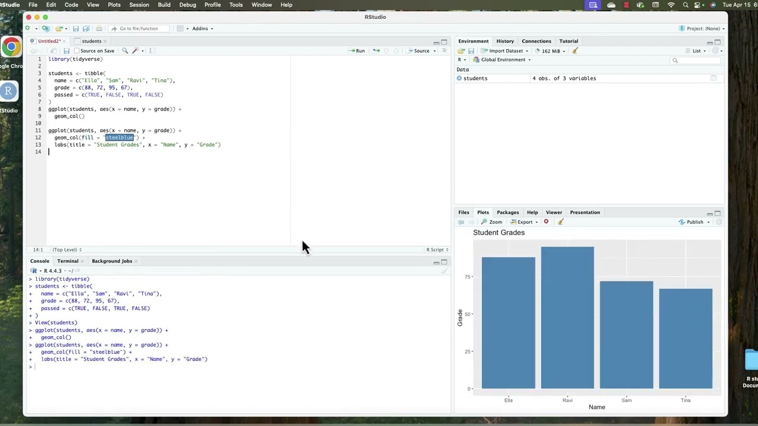The width and height of the screenshot is (758, 426).
Task: Click the open file folder icon in the main toolbar
Action: (59, 28)
